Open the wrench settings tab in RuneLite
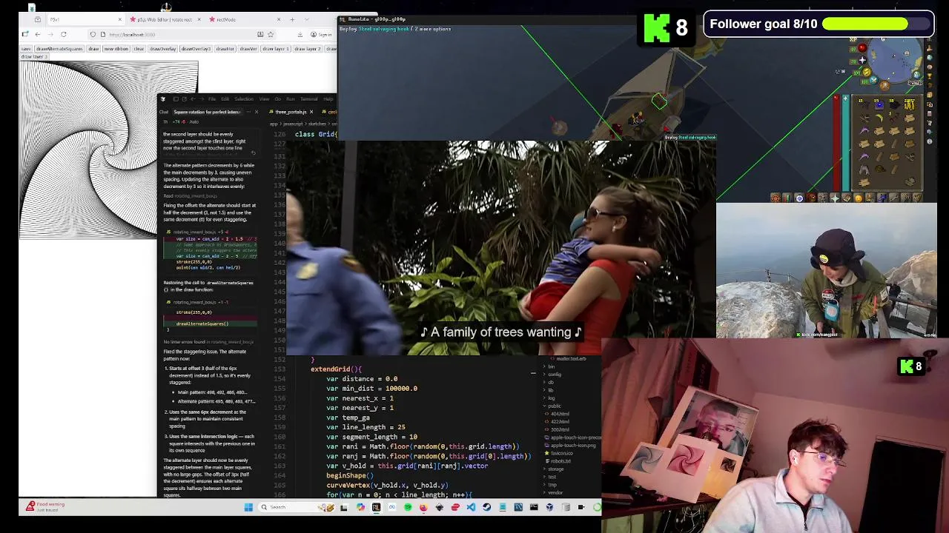Image resolution: width=949 pixels, height=533 pixels. [x=893, y=198]
